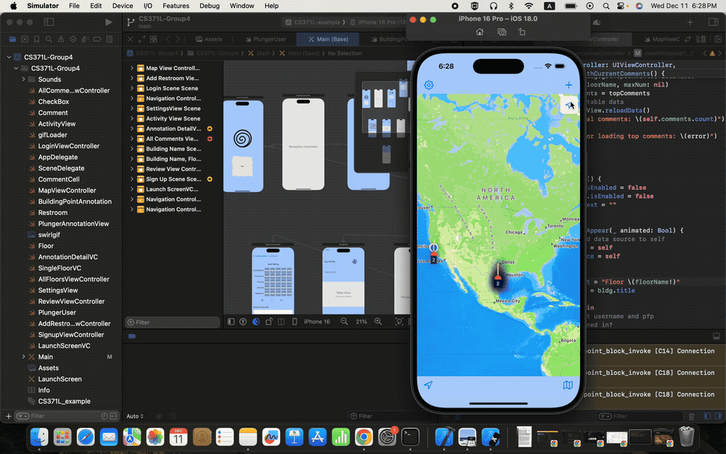Click the 21% zoom level
This screenshot has width=726, height=454.
tap(361, 322)
